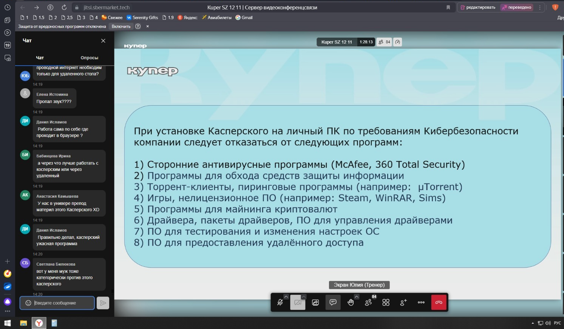Open the blue messenger sidebar icon

(x=7, y=287)
